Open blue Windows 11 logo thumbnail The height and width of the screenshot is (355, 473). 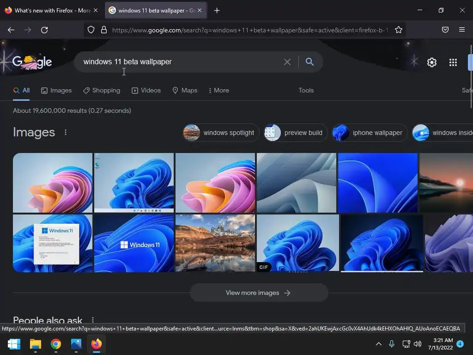coord(134,243)
